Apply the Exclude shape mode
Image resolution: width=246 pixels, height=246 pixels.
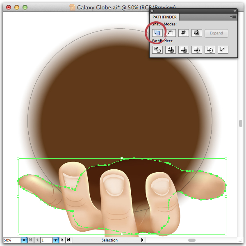point(196,33)
